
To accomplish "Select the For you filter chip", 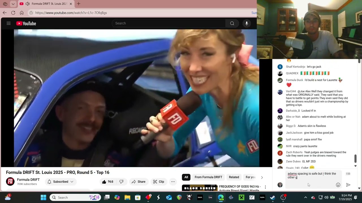I will pos(251,177).
